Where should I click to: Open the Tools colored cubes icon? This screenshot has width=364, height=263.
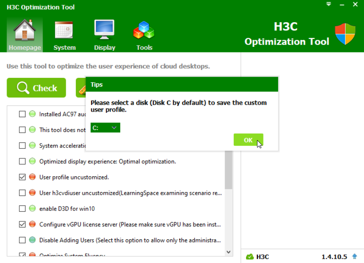click(x=144, y=30)
